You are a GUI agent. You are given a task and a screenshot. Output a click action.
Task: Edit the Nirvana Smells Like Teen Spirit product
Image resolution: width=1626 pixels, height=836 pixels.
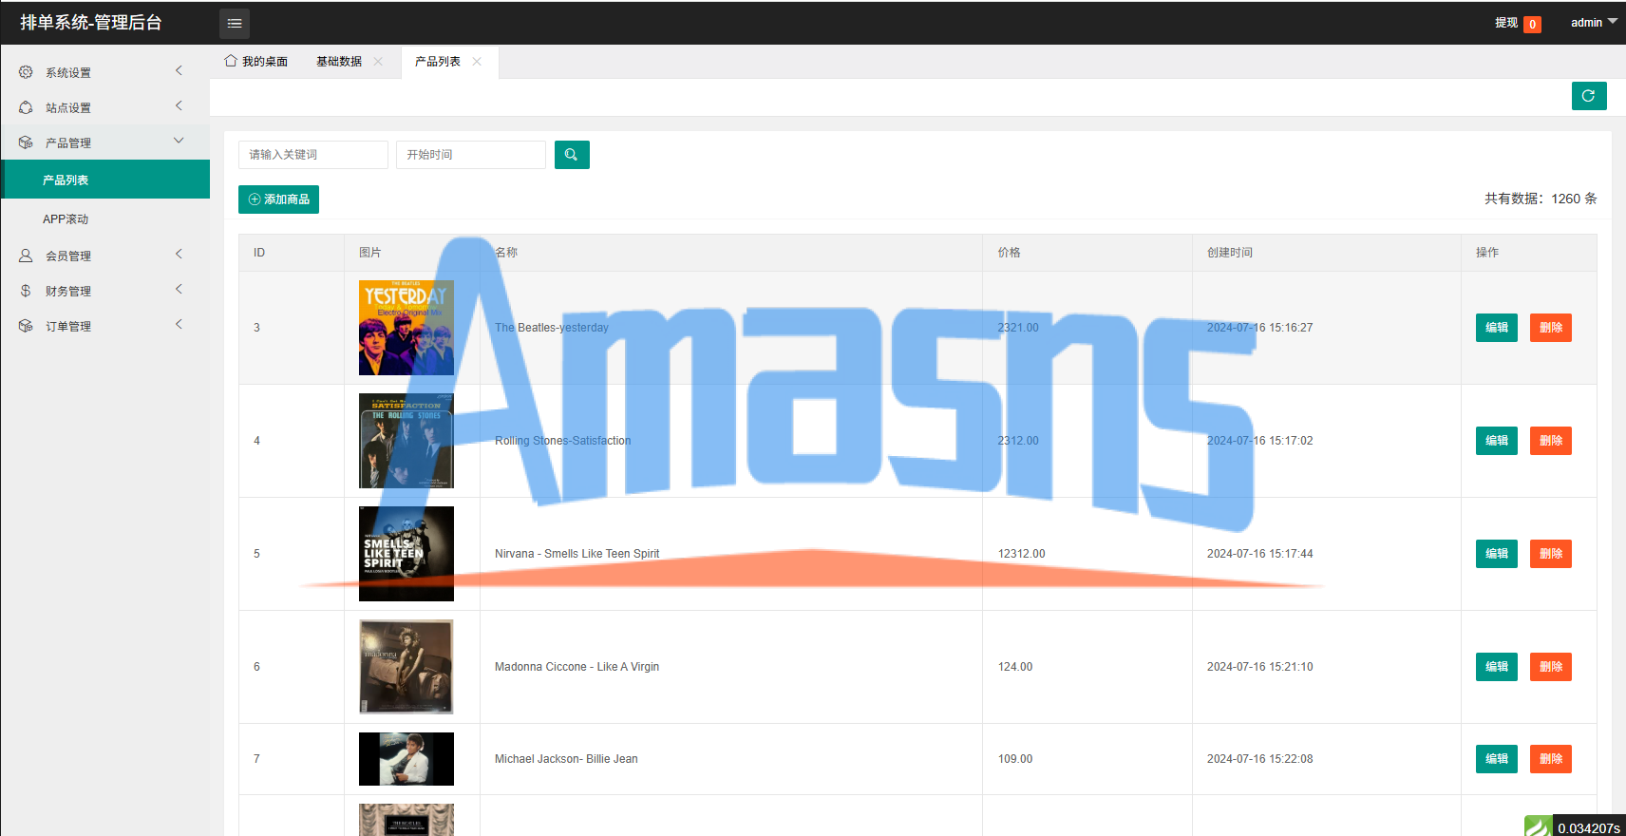1497,554
